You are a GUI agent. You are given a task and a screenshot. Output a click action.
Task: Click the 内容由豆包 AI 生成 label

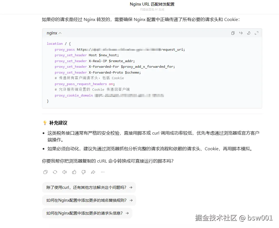(152, 10)
